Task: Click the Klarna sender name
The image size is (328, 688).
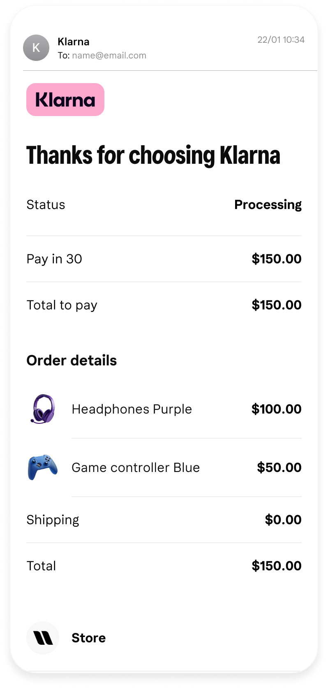Action: point(74,42)
